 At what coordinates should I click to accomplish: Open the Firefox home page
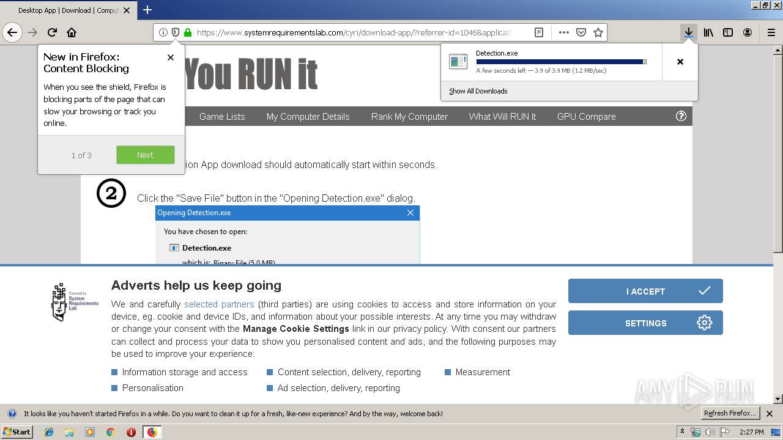click(x=72, y=32)
